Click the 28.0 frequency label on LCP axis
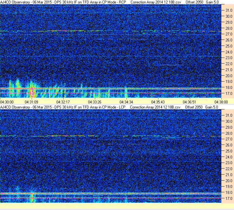This screenshot has height=210, width=234. tap(229, 133)
